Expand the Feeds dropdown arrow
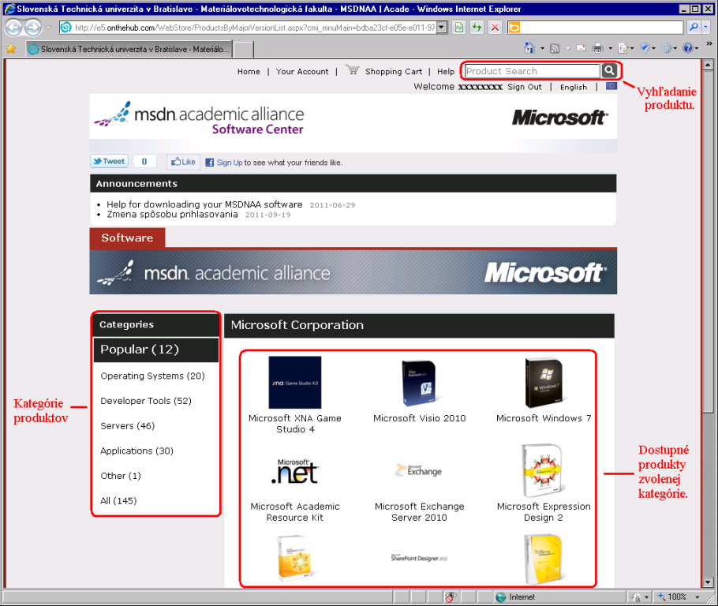Screen dimensions: 718x606 click(568, 48)
